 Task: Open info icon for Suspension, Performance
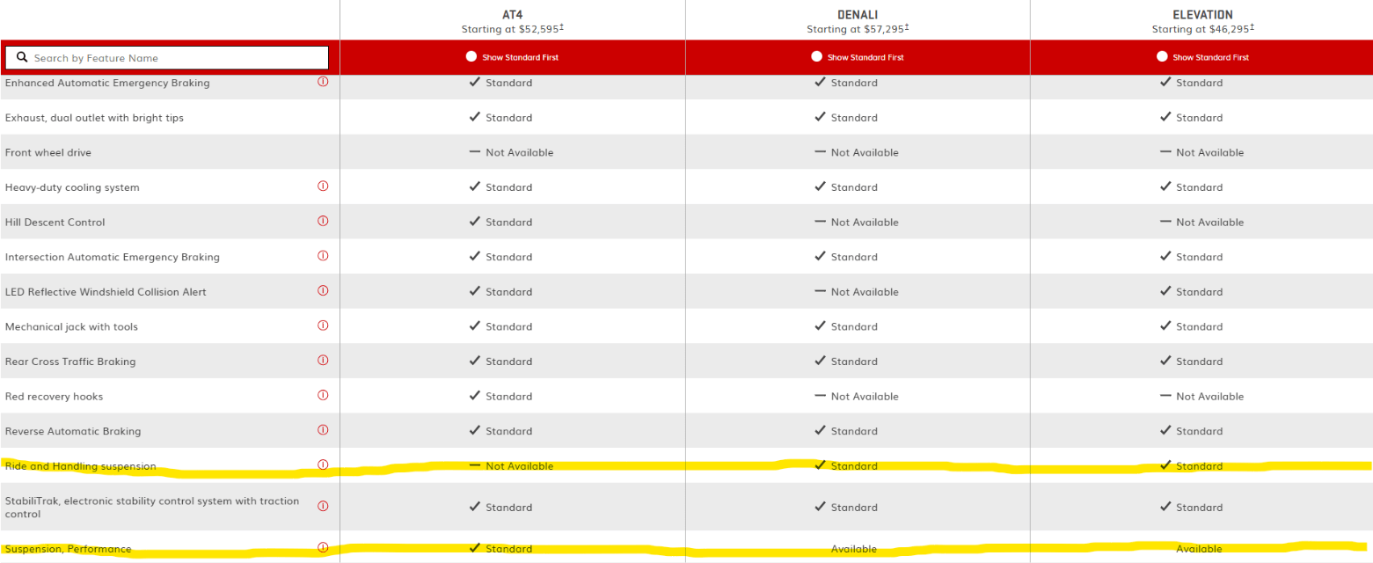coord(323,547)
